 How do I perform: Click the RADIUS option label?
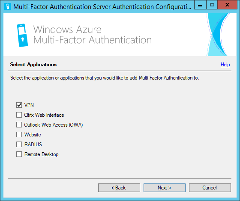[33, 145]
